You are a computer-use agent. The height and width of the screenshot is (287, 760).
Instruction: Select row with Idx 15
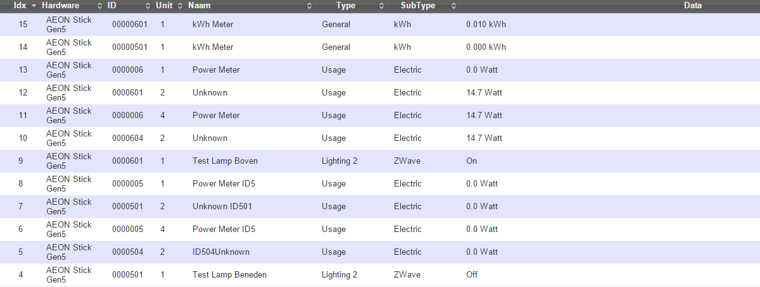tap(23, 25)
